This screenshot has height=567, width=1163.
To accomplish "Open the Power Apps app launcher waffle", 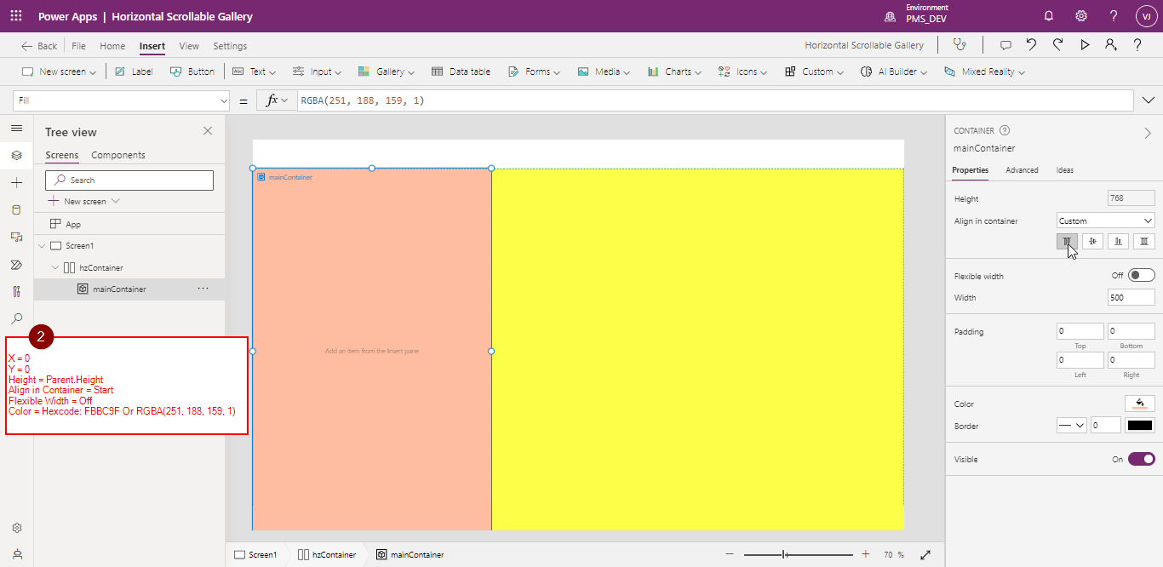I will [x=16, y=16].
